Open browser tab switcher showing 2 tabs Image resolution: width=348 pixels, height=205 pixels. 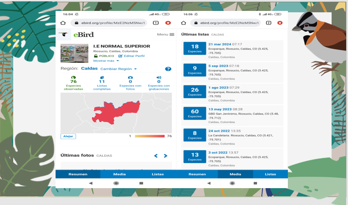[x=269, y=23]
